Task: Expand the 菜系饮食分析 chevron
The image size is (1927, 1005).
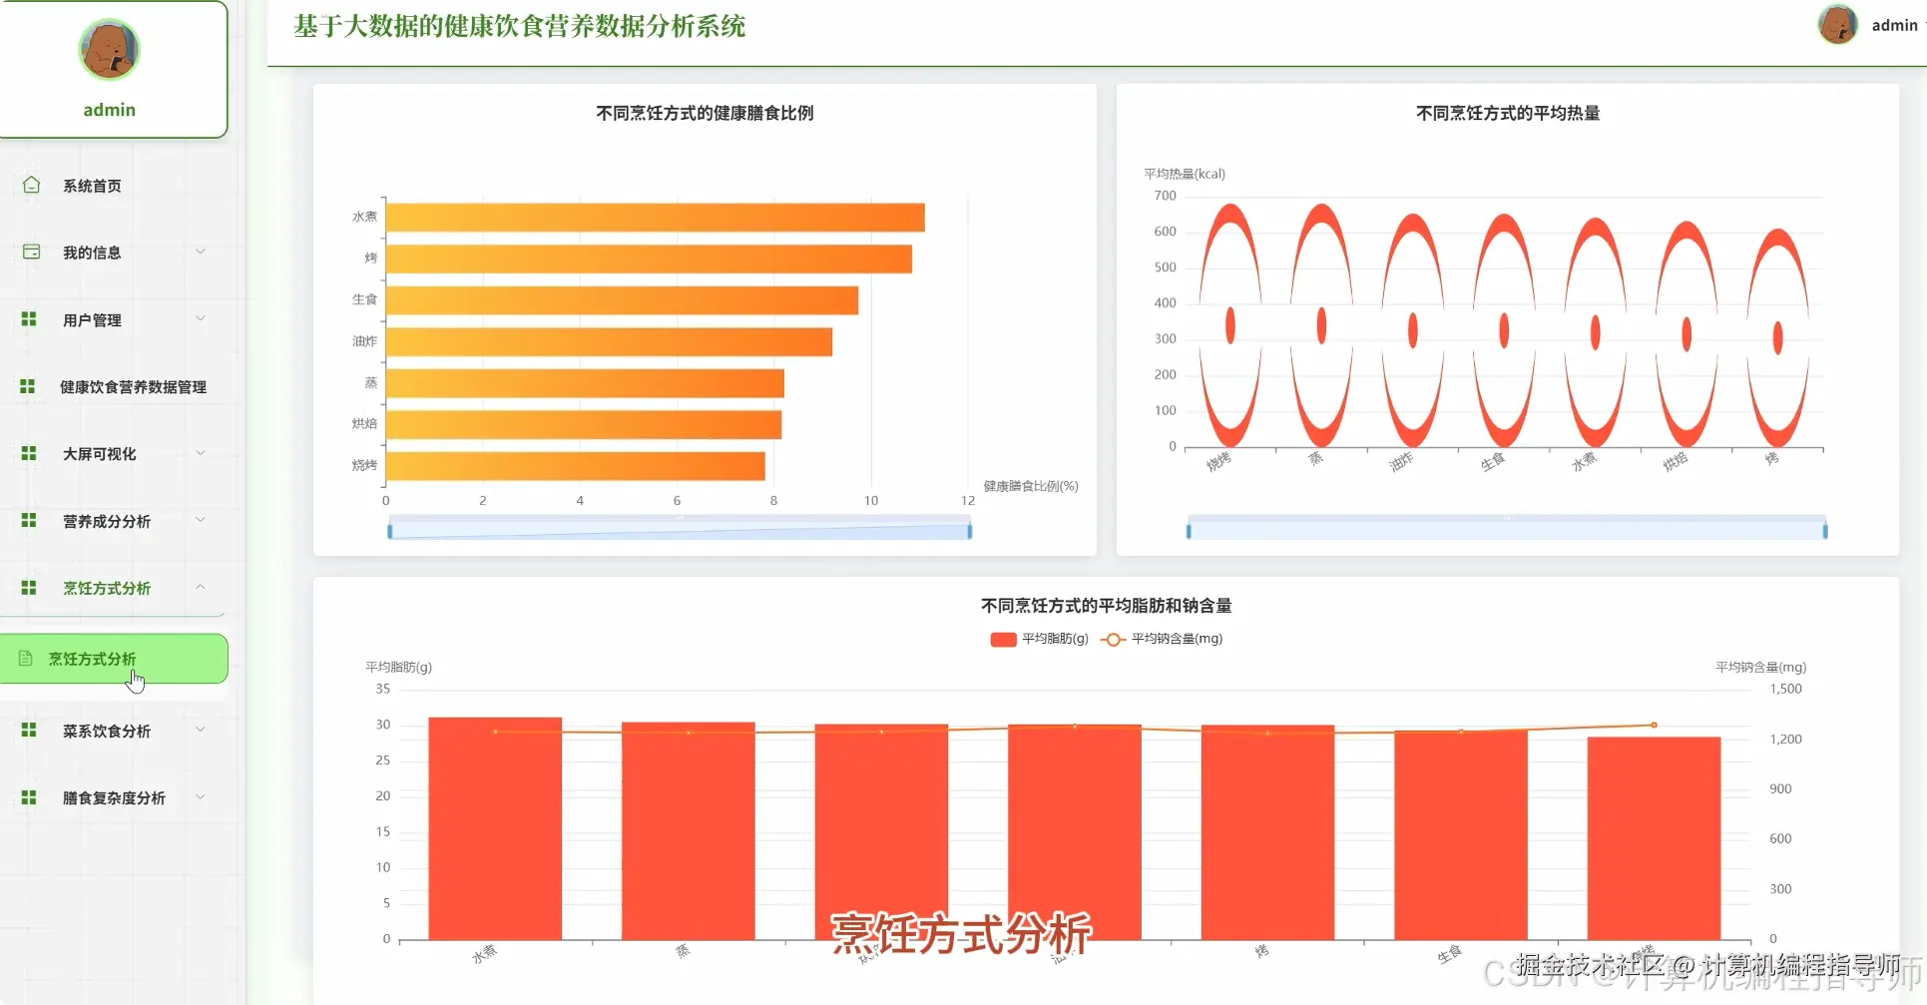Action: (201, 730)
